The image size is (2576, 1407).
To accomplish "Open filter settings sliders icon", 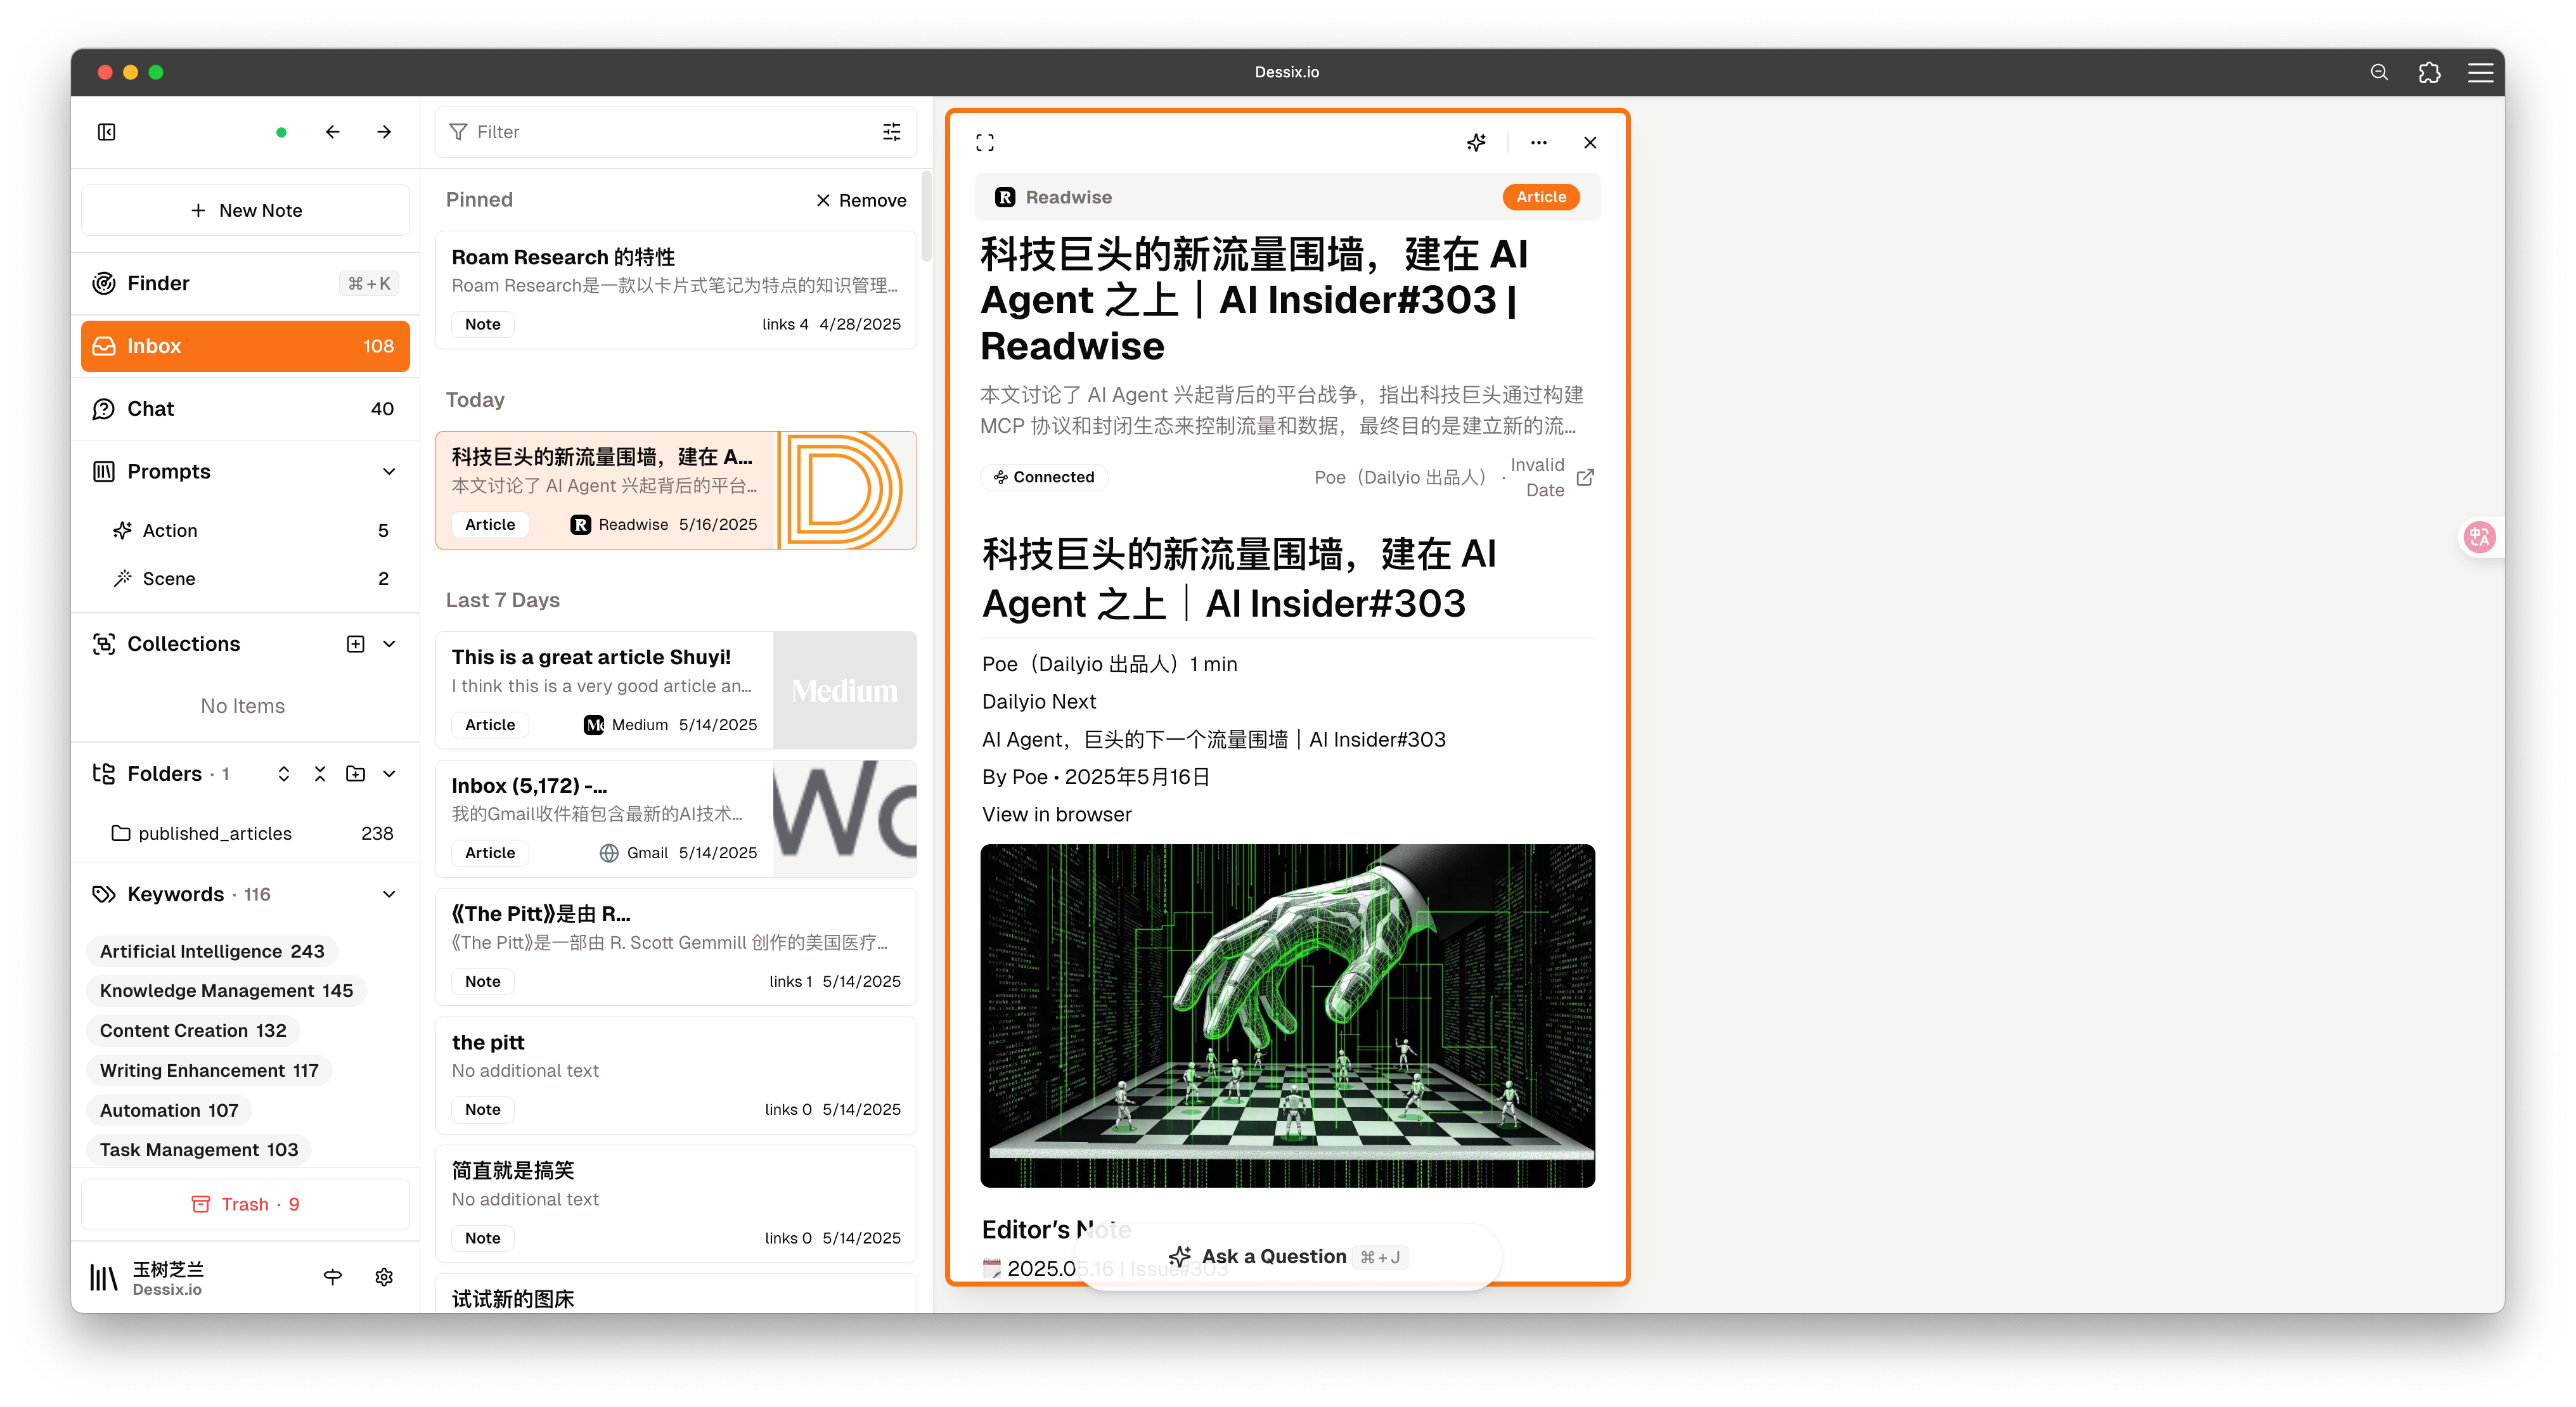I will [892, 132].
